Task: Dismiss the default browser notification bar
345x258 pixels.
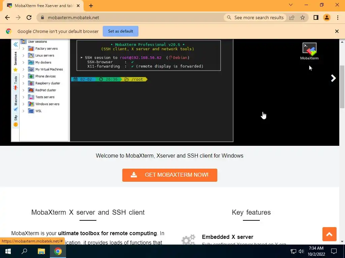Action: 337,31
